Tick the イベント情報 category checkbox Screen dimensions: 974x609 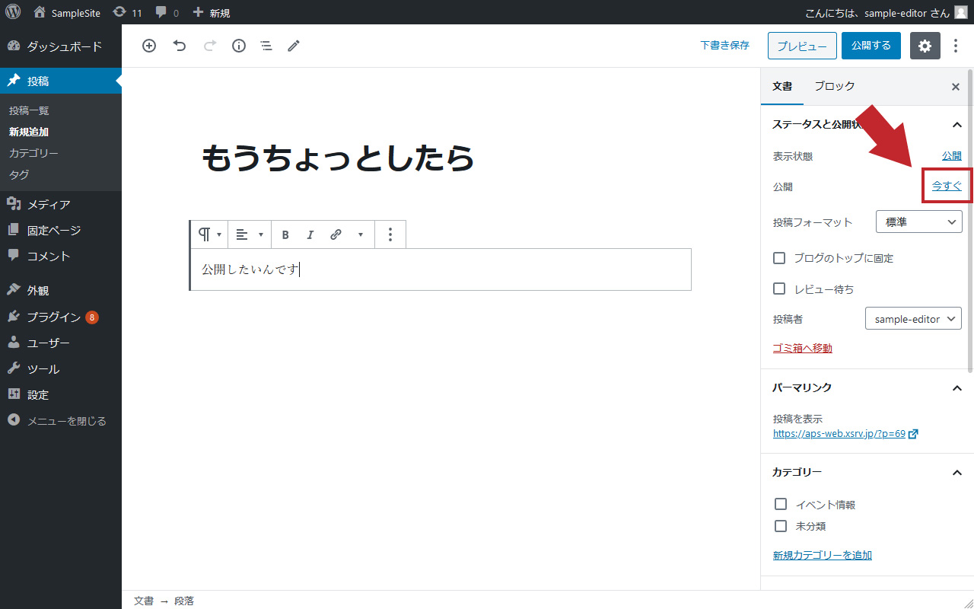pyautogui.click(x=780, y=504)
